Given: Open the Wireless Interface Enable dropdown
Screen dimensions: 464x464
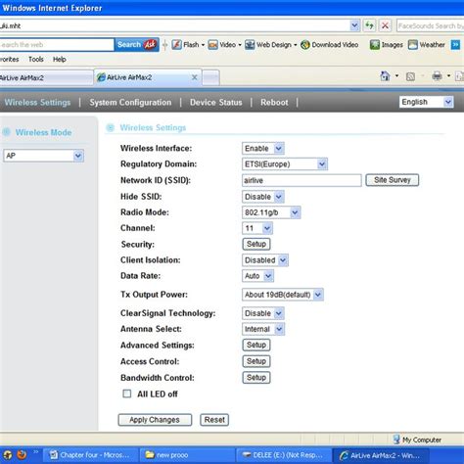Looking at the screenshot, I should (x=263, y=149).
